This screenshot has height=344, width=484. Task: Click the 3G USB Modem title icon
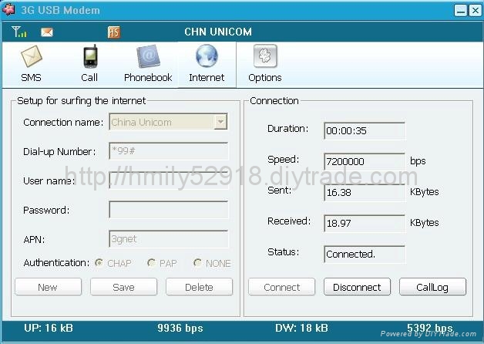pyautogui.click(x=8, y=9)
